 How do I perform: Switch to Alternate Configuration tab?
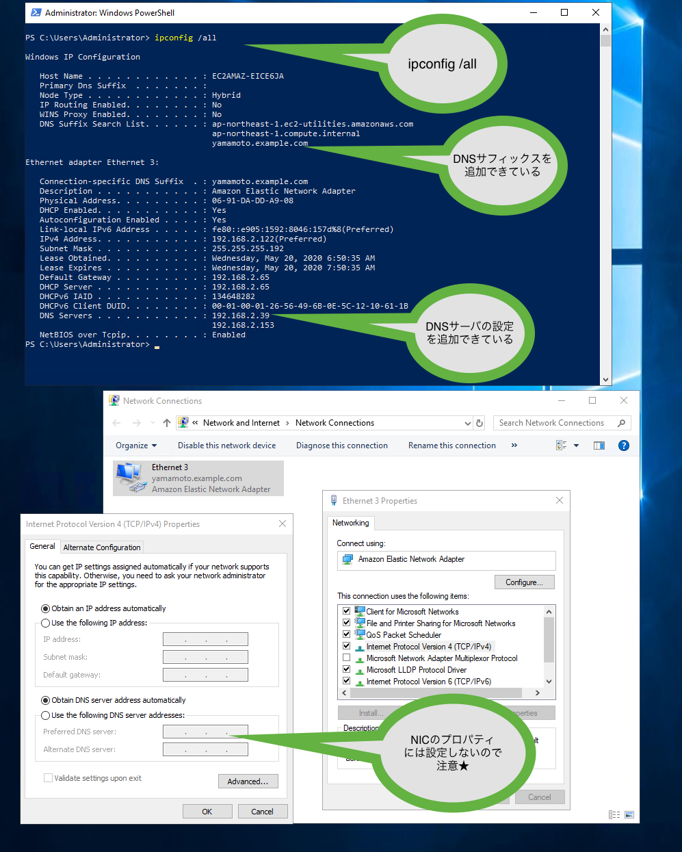(102, 547)
